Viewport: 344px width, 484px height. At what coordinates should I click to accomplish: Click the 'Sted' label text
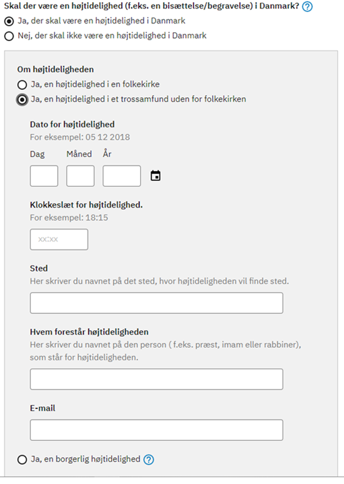tap(39, 268)
